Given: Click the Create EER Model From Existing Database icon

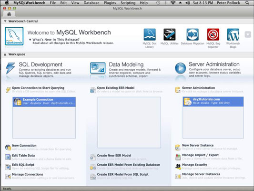Looking at the screenshot, I should point(93,167).
